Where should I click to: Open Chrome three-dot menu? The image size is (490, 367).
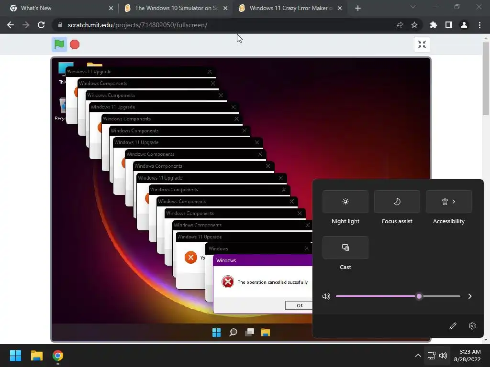(479, 25)
